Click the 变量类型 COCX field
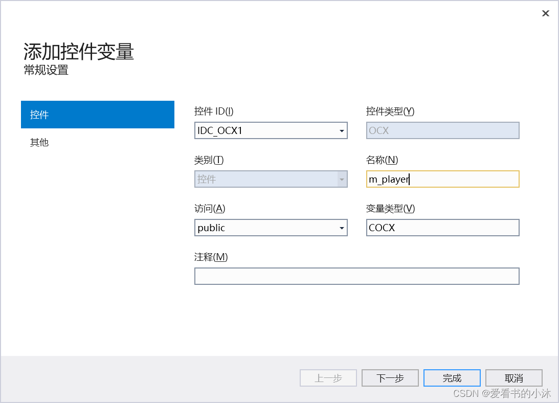Screen dimensions: 559x403 pos(443,228)
